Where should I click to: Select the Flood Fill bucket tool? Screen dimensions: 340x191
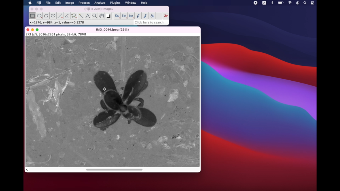pos(152,16)
